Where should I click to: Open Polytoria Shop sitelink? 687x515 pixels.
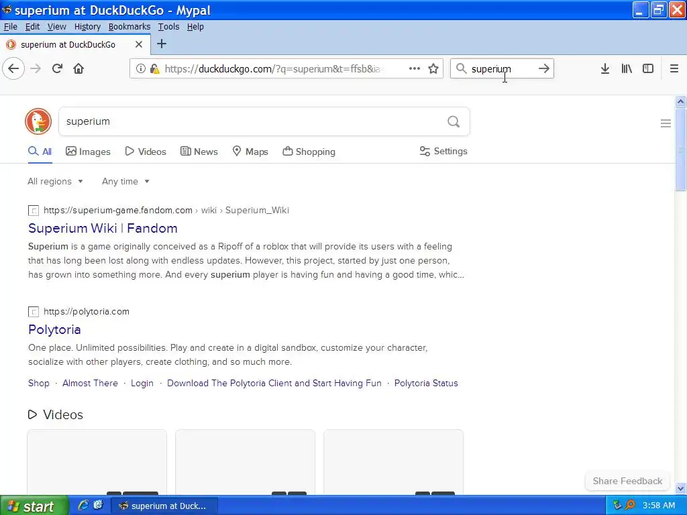(38, 383)
